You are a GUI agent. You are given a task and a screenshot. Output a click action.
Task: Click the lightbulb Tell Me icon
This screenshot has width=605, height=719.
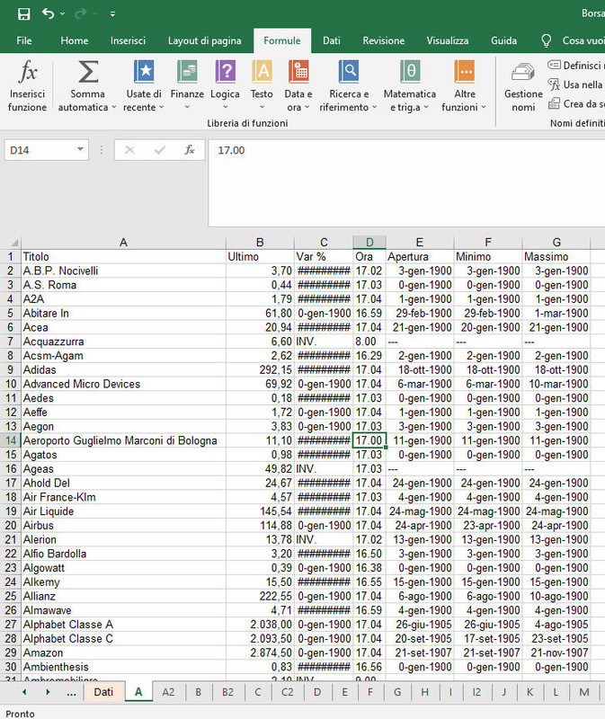[546, 40]
